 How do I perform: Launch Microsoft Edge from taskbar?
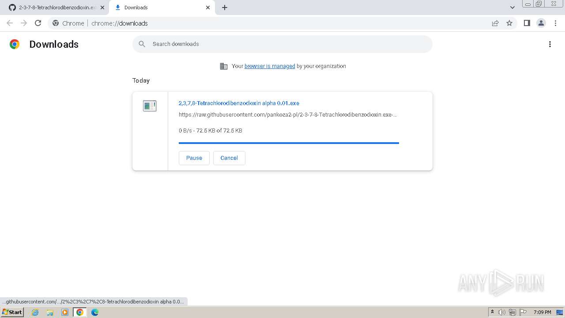[94, 312]
